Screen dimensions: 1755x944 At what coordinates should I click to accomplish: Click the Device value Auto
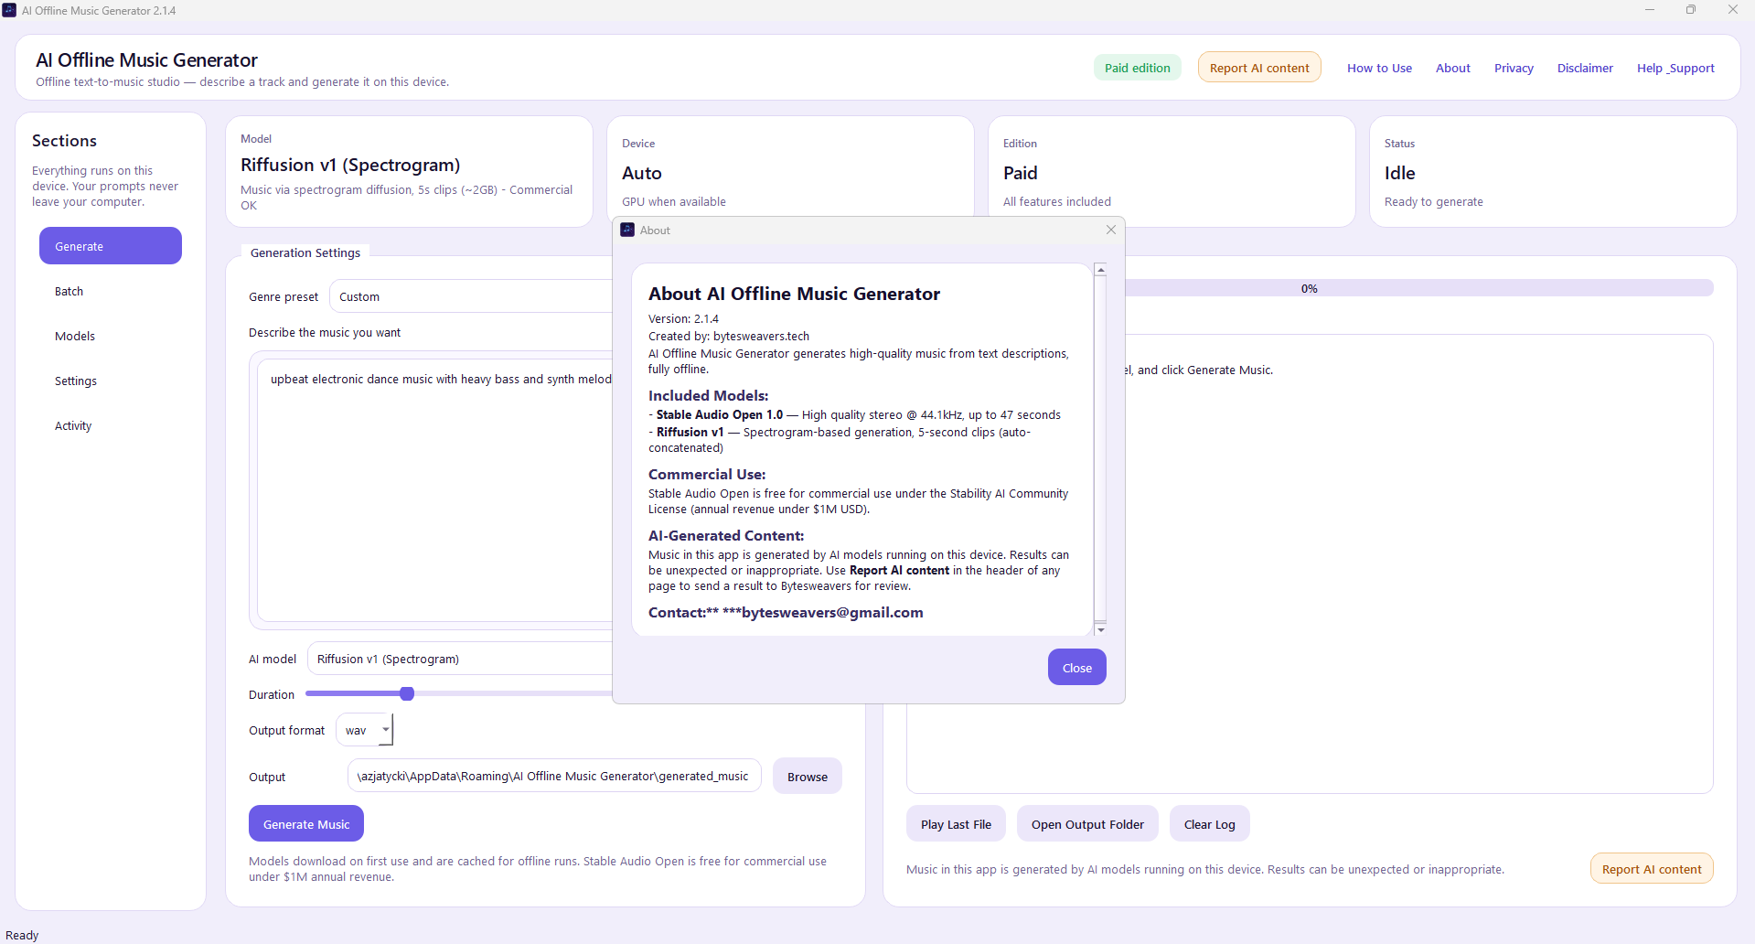point(641,173)
